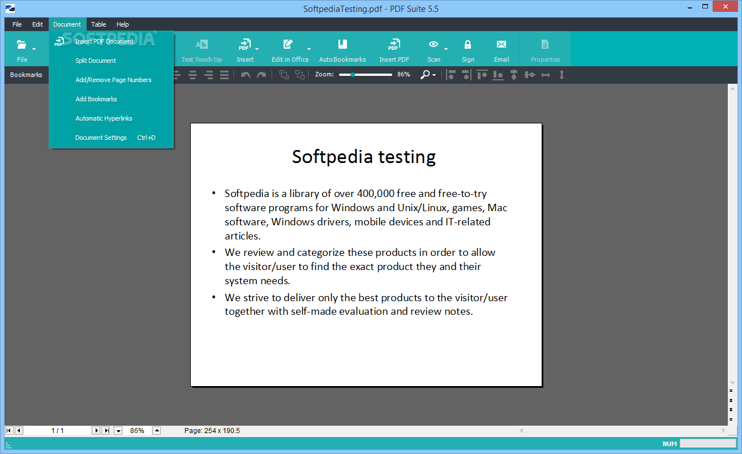
Task: Click the 1 / 1 page number field
Action: click(x=57, y=431)
